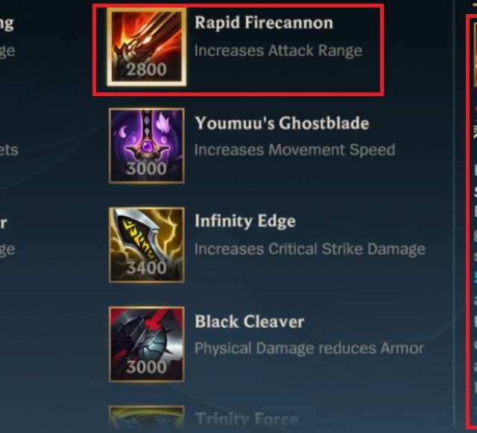Click the 3000 price on Youmuu's Ghostblade icon

147,168
